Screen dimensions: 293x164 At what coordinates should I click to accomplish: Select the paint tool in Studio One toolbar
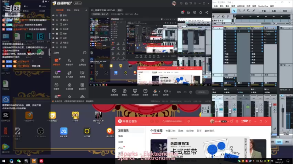coord(253,11)
